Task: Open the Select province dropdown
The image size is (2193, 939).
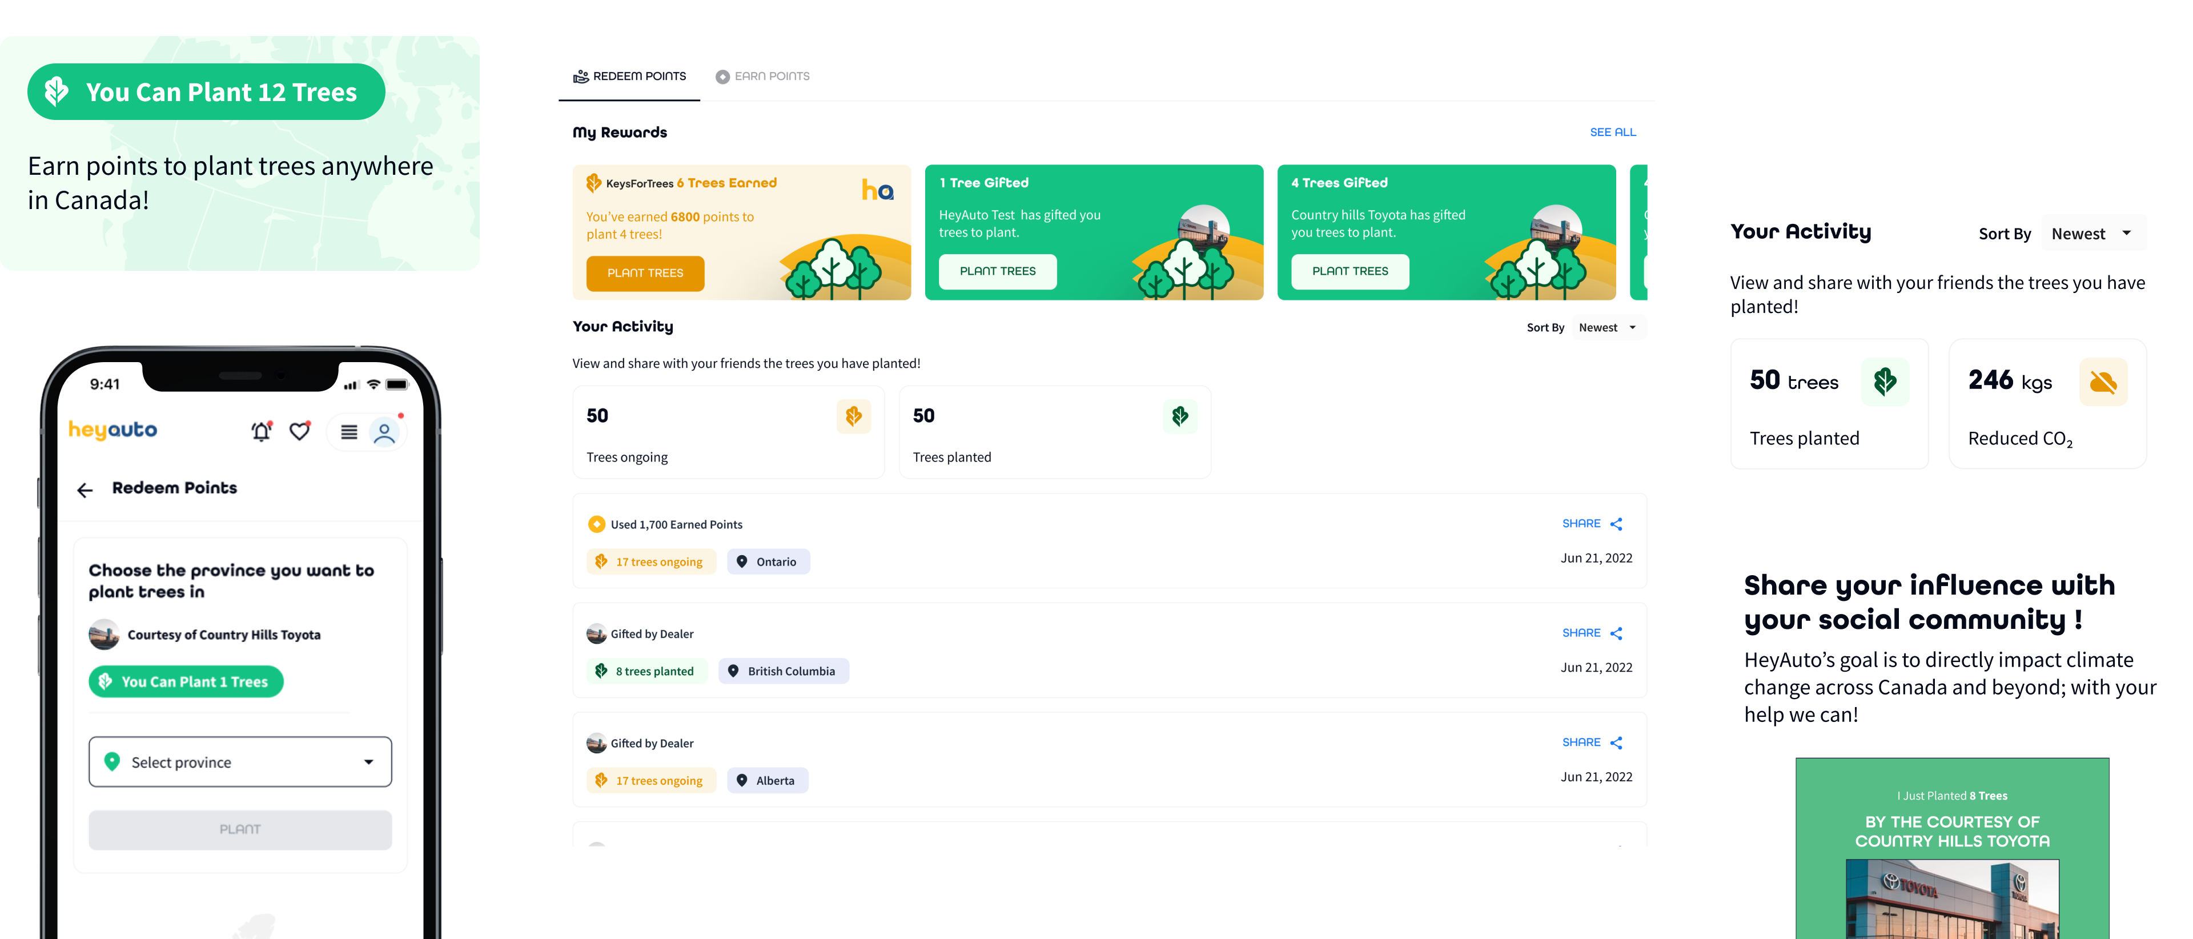Action: click(x=240, y=761)
